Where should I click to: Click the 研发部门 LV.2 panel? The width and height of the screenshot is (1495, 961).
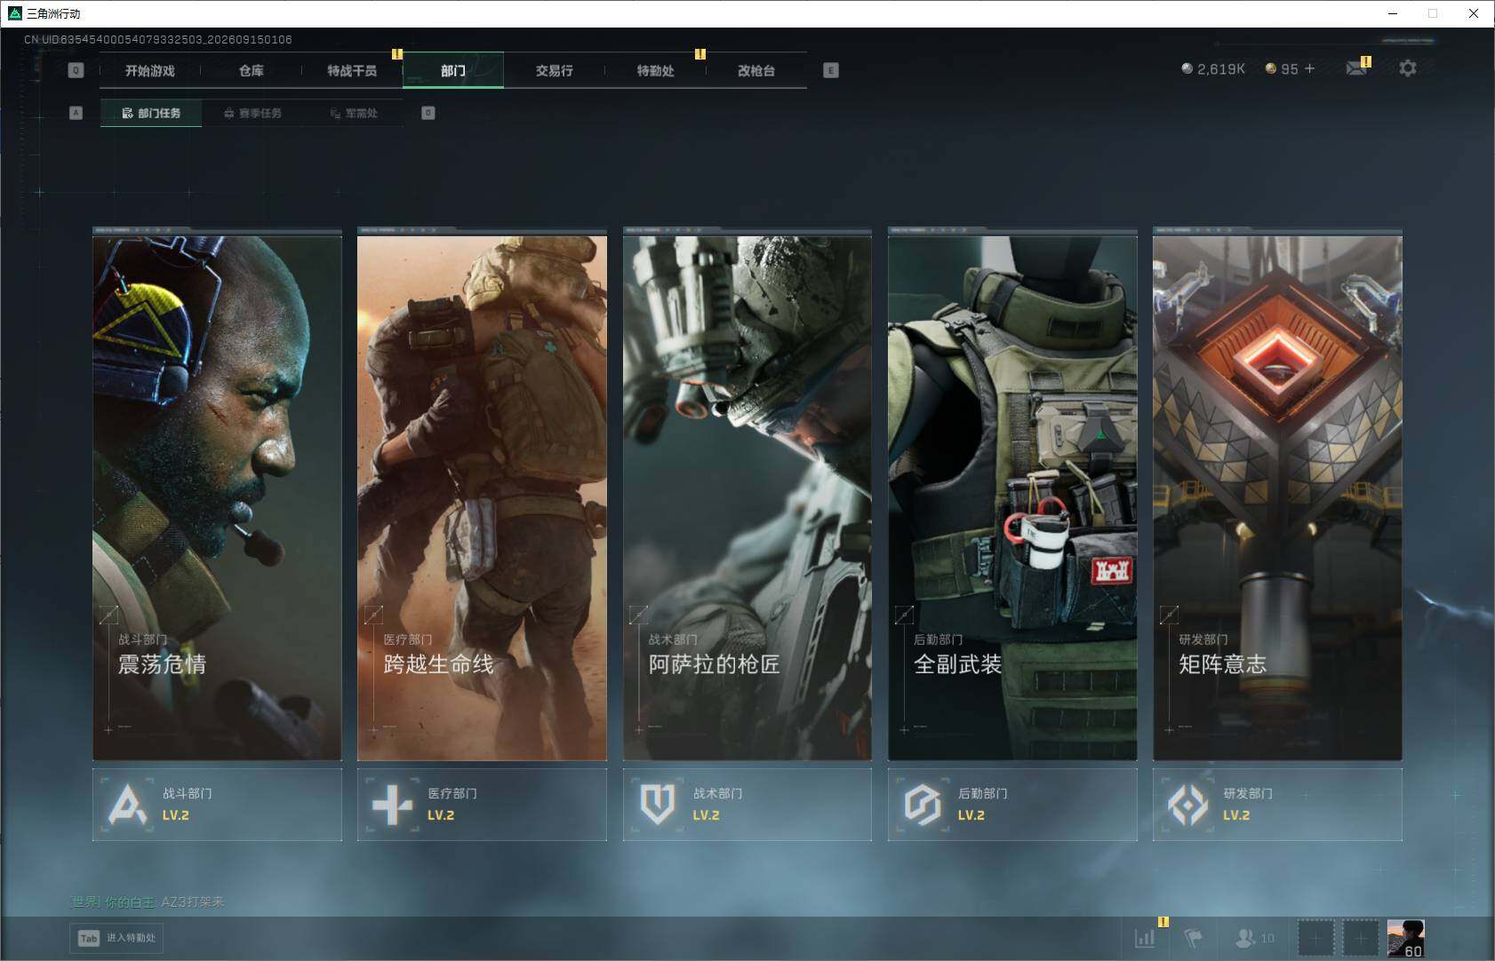(1277, 805)
